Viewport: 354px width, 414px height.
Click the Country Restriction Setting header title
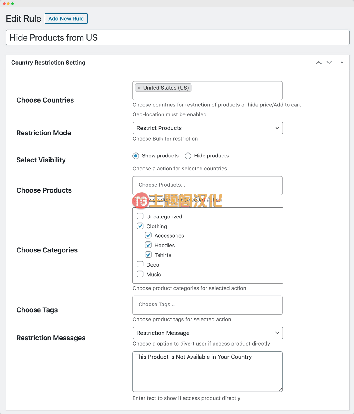[48, 63]
